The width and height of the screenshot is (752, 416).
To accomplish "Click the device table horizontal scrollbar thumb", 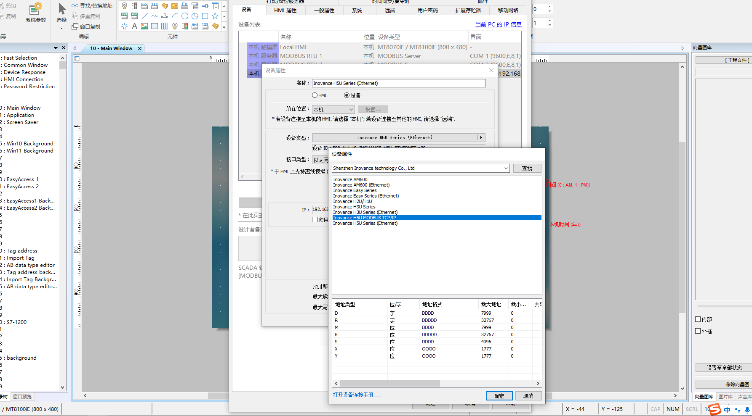I will point(389,383).
